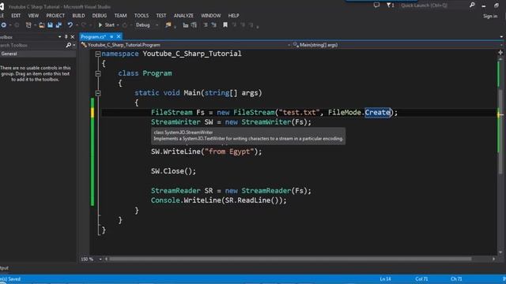Screen dimensions: 506x284
Task: Open the ANALYZE menu
Action: click(x=183, y=16)
